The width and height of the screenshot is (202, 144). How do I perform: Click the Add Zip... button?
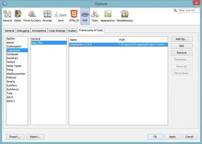182,39
